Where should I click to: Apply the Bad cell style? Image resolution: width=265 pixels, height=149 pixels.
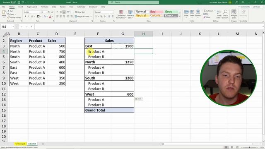tap(157, 12)
